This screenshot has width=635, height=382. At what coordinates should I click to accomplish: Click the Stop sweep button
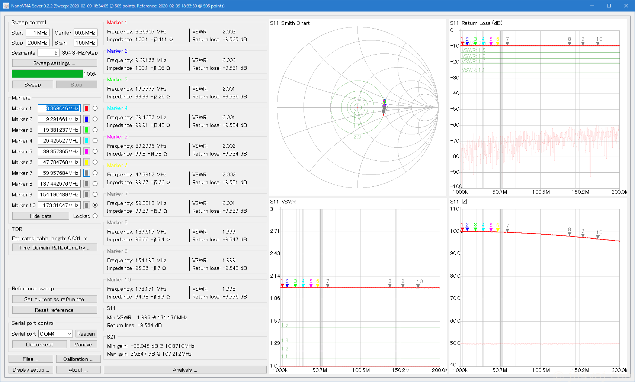click(x=77, y=85)
